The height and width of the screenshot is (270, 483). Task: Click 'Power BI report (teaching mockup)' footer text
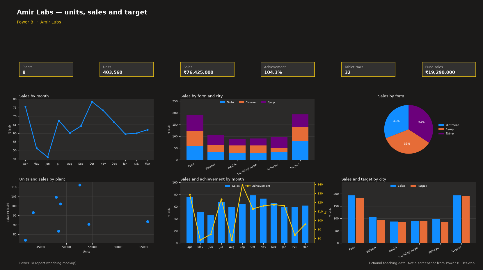(x=48, y=263)
